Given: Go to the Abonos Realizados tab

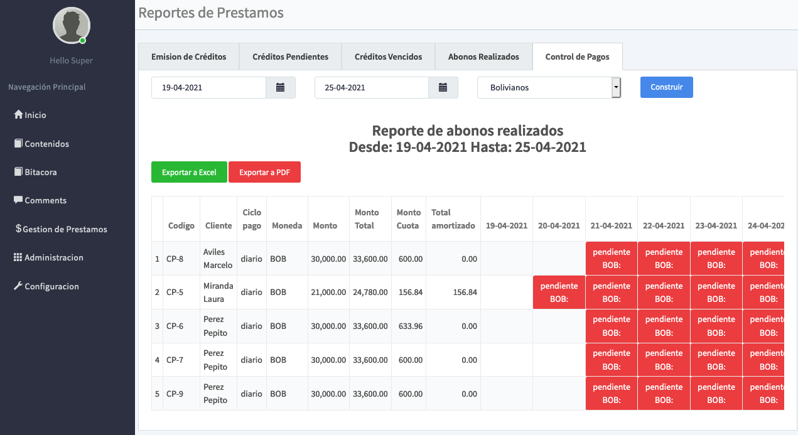Looking at the screenshot, I should 483,56.
